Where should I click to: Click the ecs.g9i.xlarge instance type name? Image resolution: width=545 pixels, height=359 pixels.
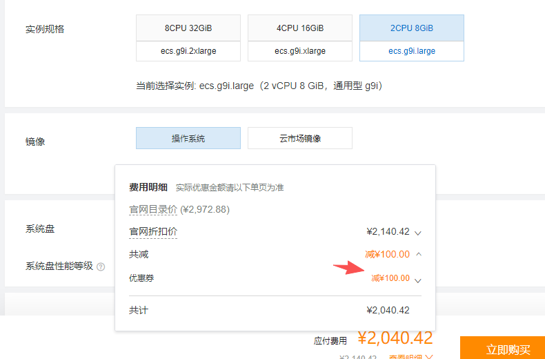coord(300,51)
